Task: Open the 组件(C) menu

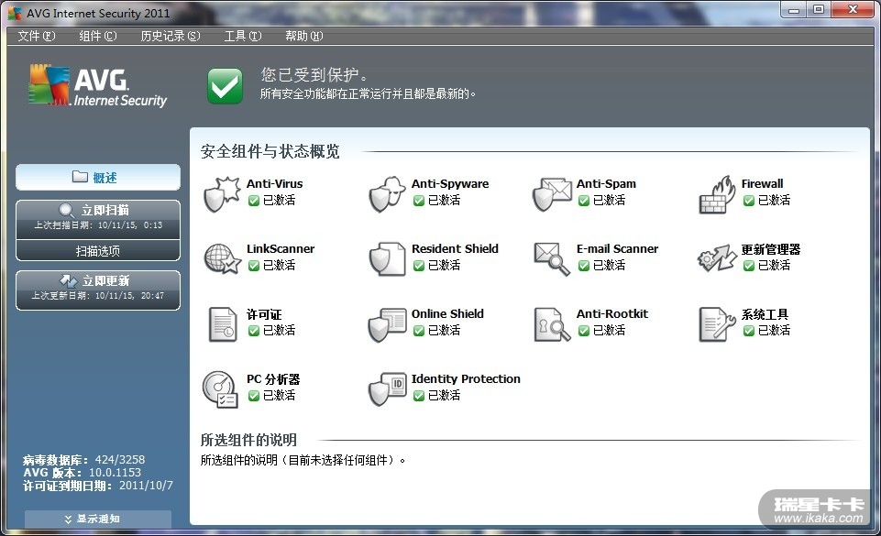Action: 98,36
